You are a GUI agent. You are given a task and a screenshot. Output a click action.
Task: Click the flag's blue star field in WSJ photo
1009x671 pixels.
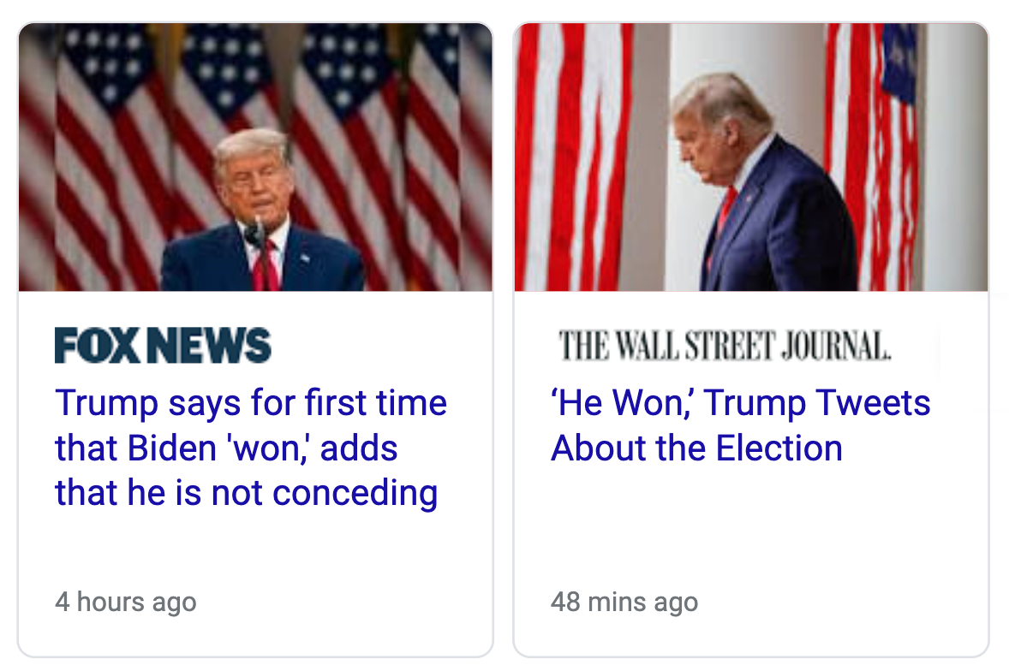899,62
